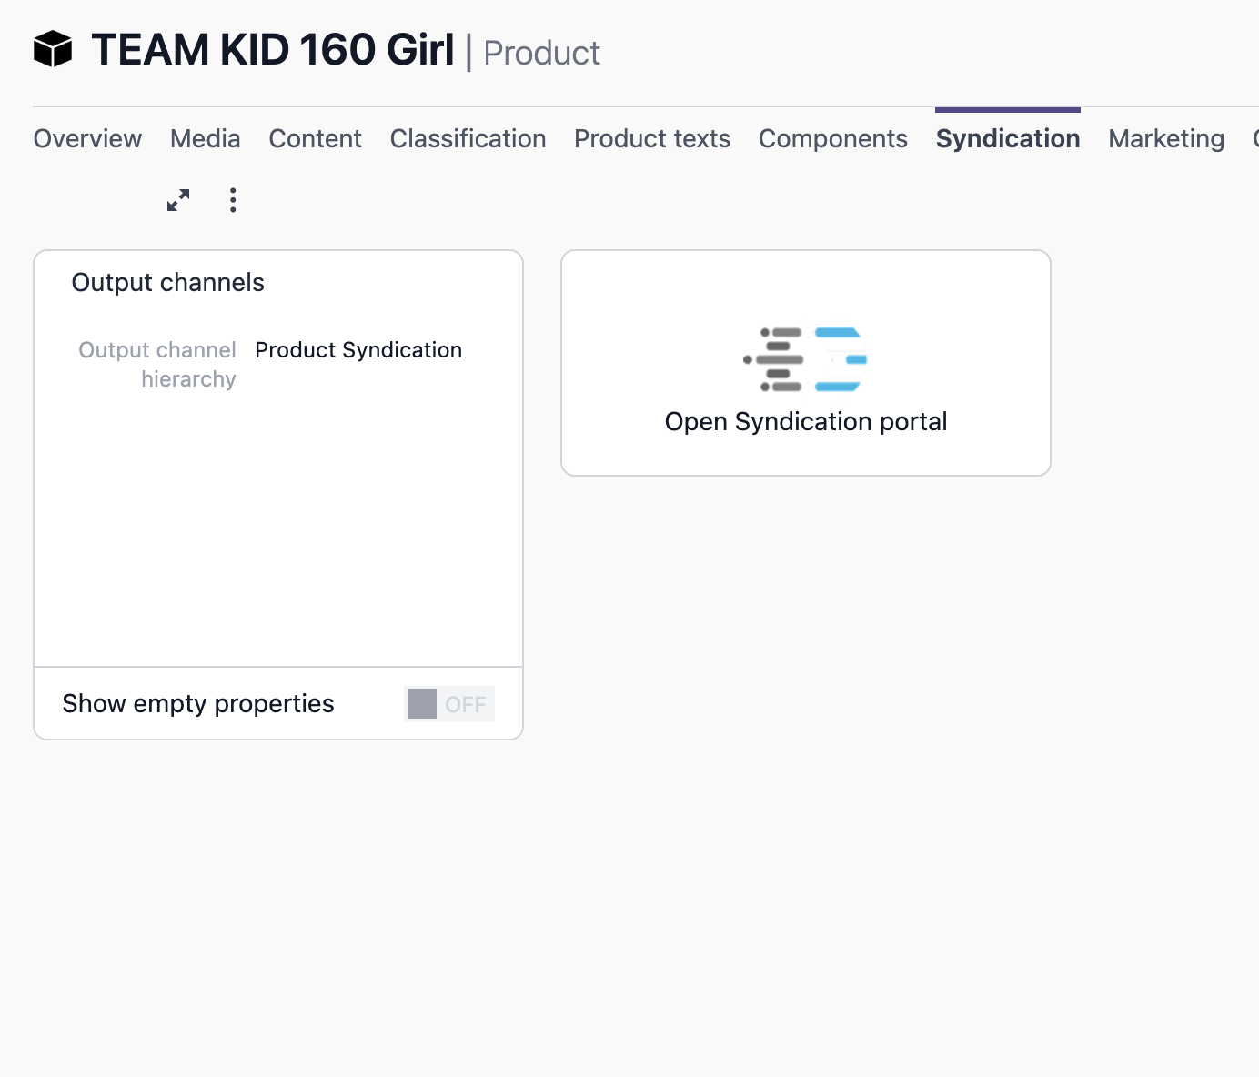Click the Syndication portal logo graphic
Image resolution: width=1259 pixels, height=1077 pixels.
click(x=804, y=357)
